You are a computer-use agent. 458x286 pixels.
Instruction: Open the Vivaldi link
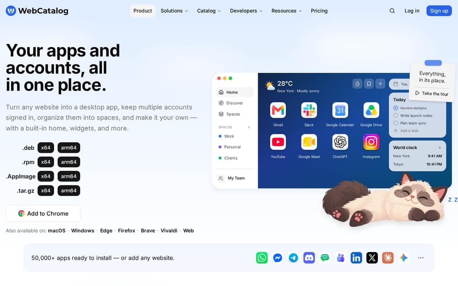(x=169, y=231)
